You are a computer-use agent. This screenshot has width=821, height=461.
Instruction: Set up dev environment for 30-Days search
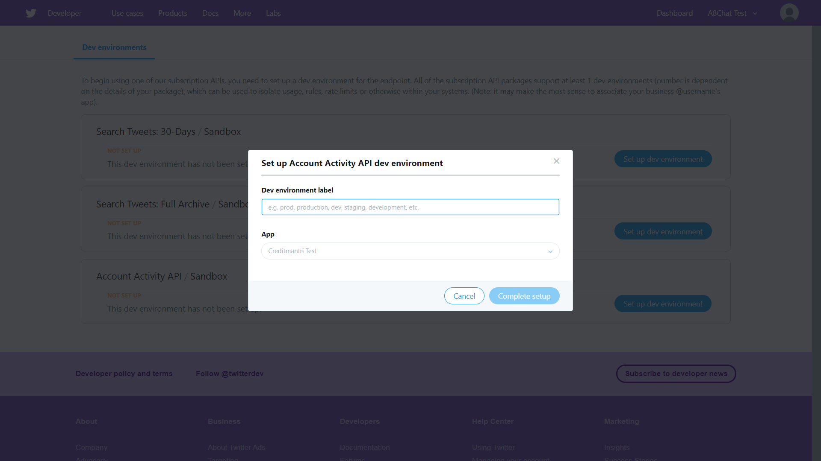[x=663, y=159]
